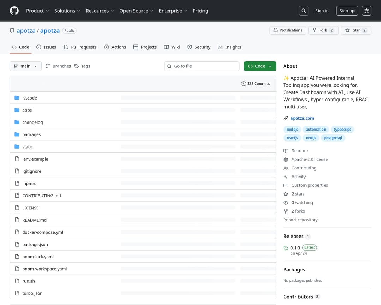Expand the Product menu
381x305 pixels.
click(x=37, y=11)
